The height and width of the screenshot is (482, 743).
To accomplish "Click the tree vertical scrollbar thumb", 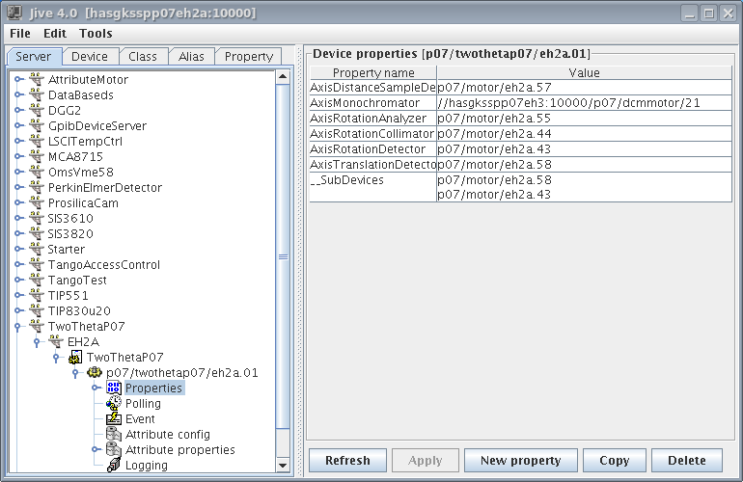I will [x=283, y=256].
